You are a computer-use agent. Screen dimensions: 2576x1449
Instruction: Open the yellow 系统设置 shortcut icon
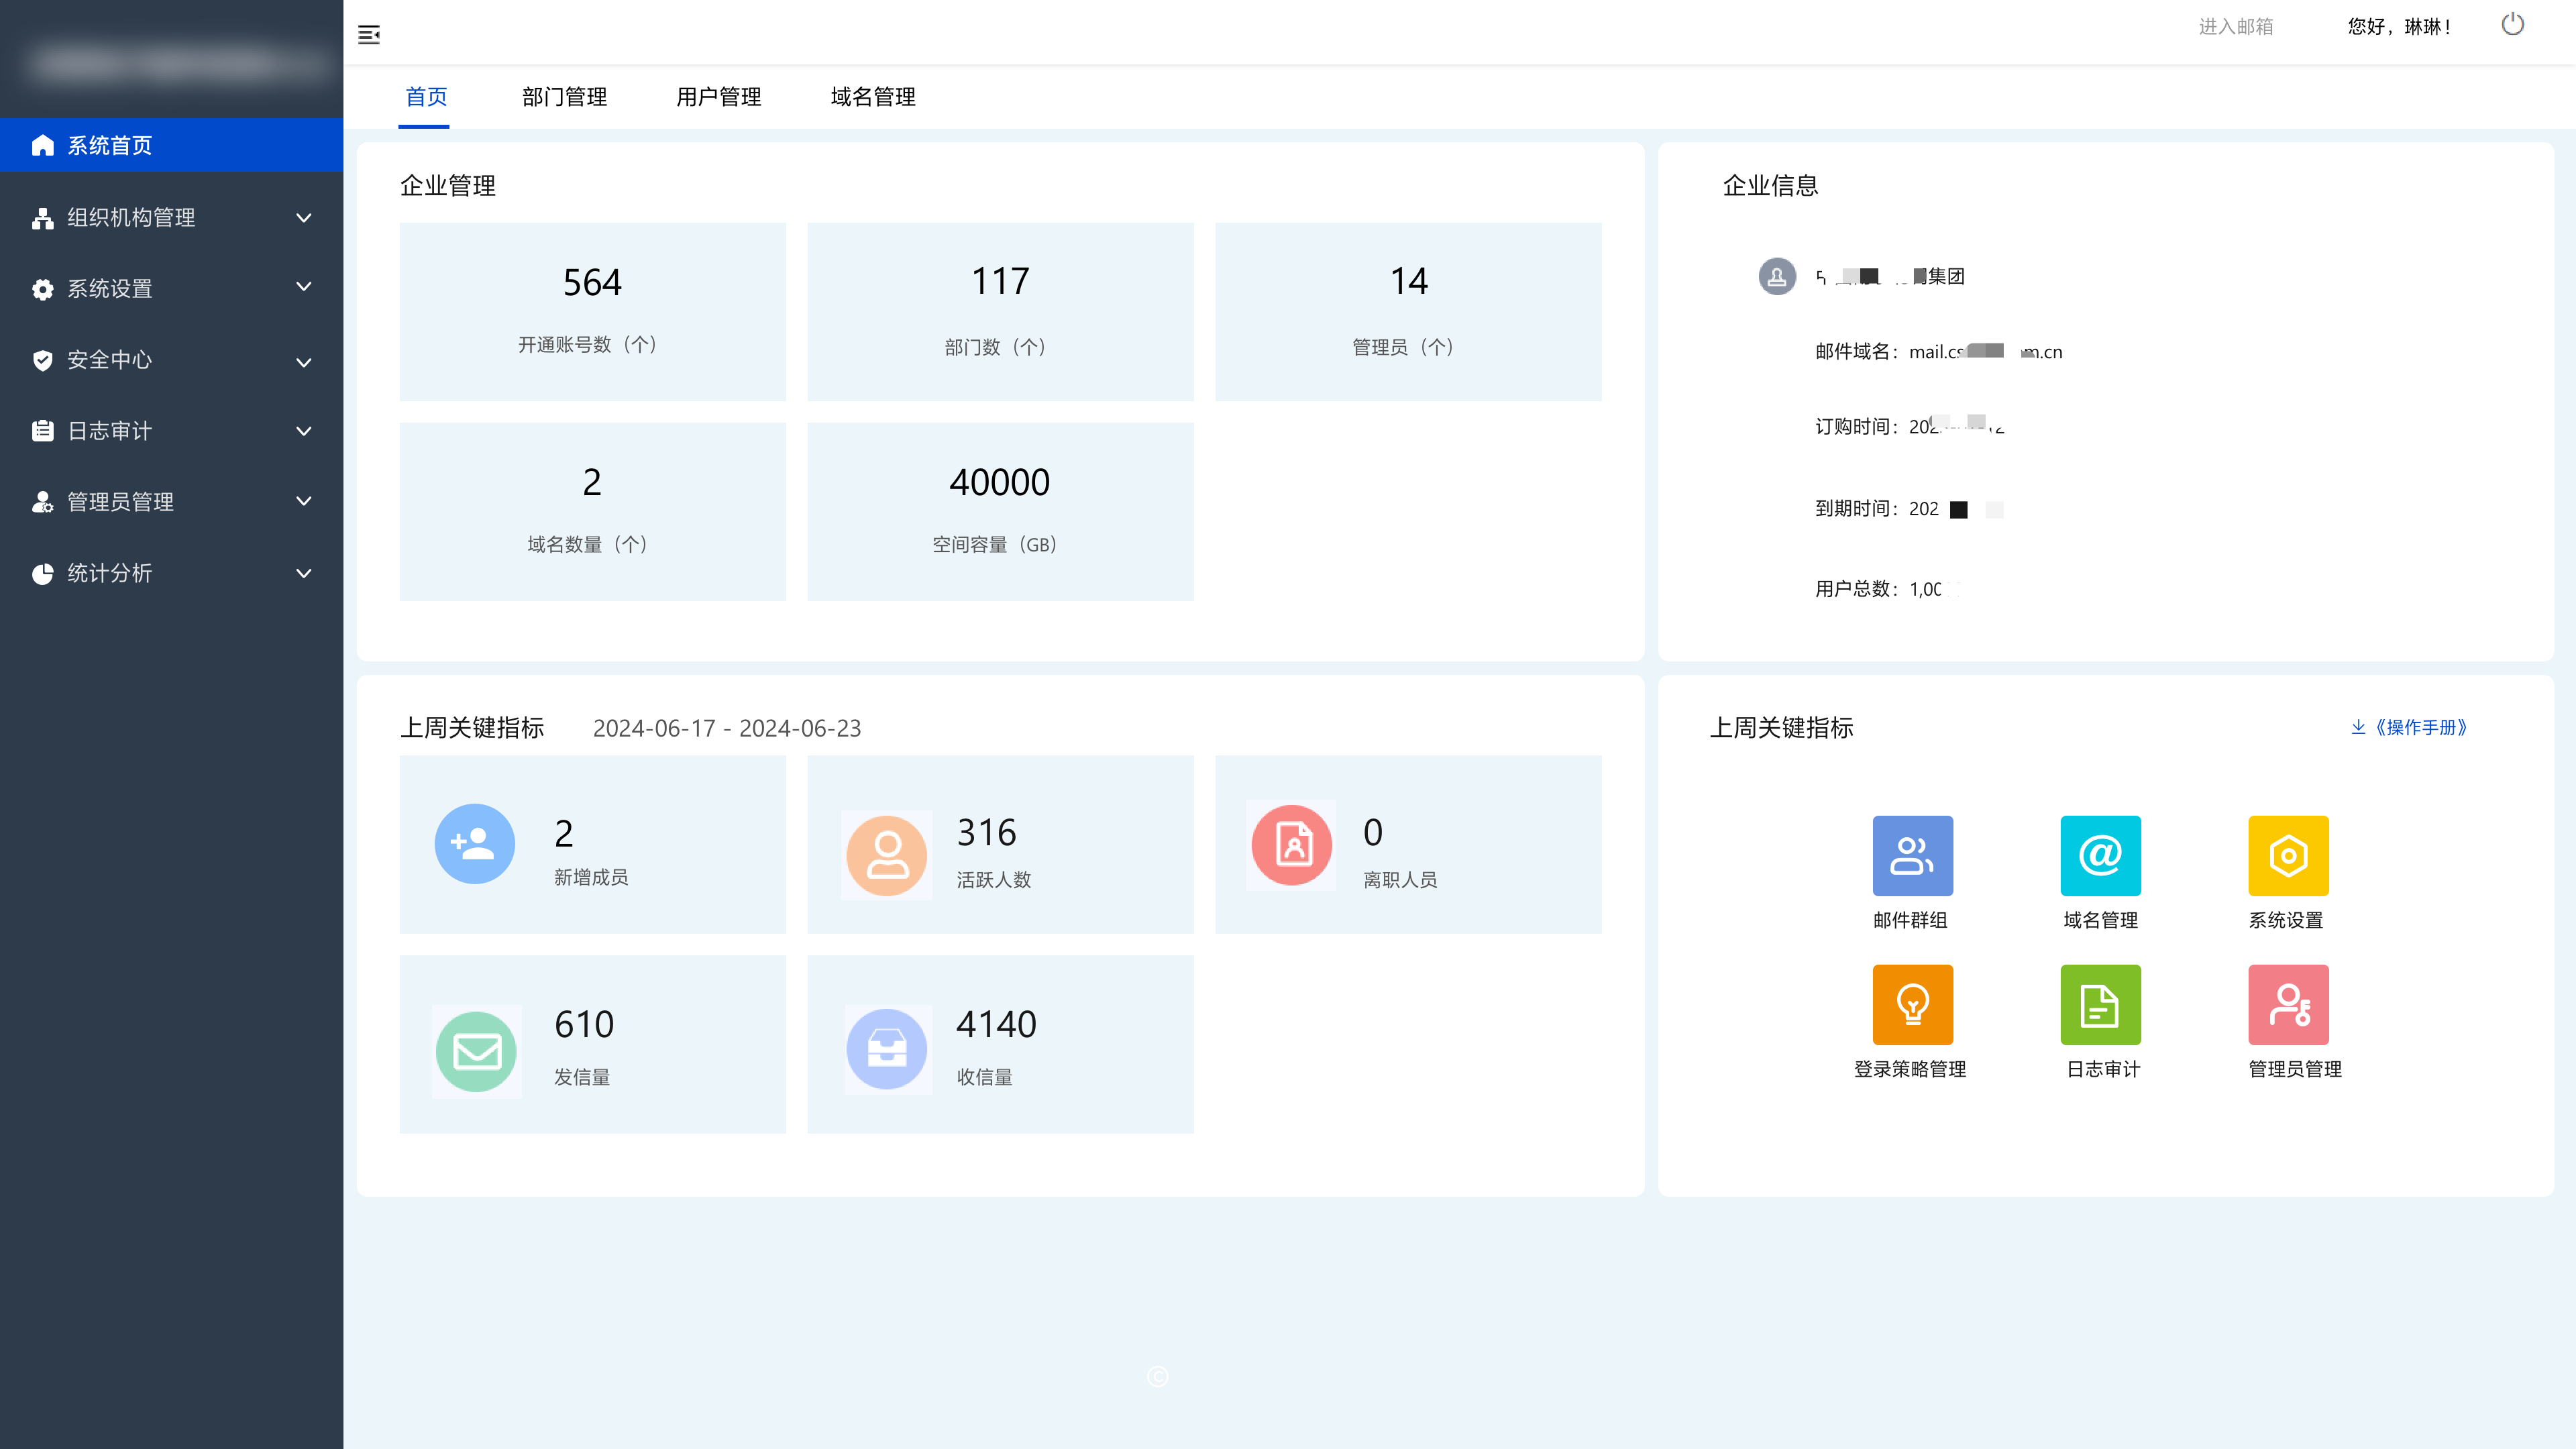point(2288,855)
